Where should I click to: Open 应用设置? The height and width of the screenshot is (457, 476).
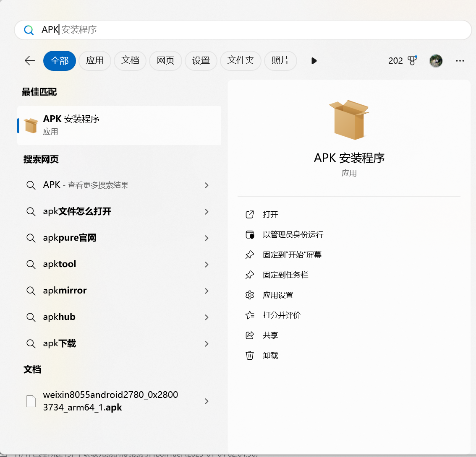pyautogui.click(x=278, y=295)
